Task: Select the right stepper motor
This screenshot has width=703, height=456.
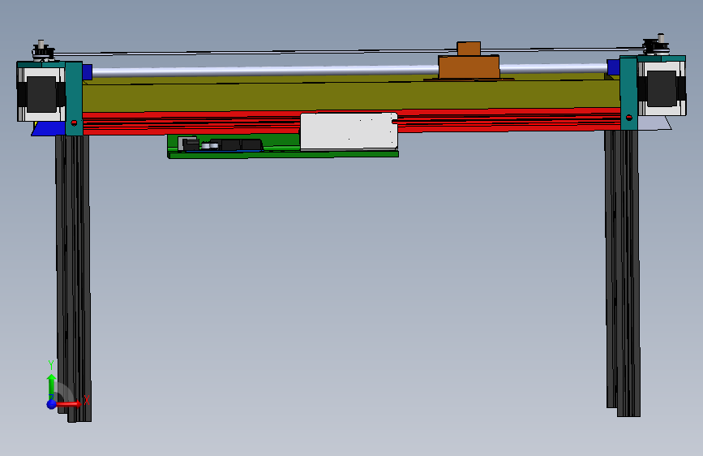Action: tap(662, 88)
